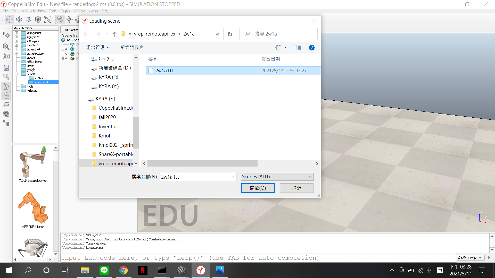Select the mobile robots folder
This screenshot has width=495, height=278.
coord(39,78)
